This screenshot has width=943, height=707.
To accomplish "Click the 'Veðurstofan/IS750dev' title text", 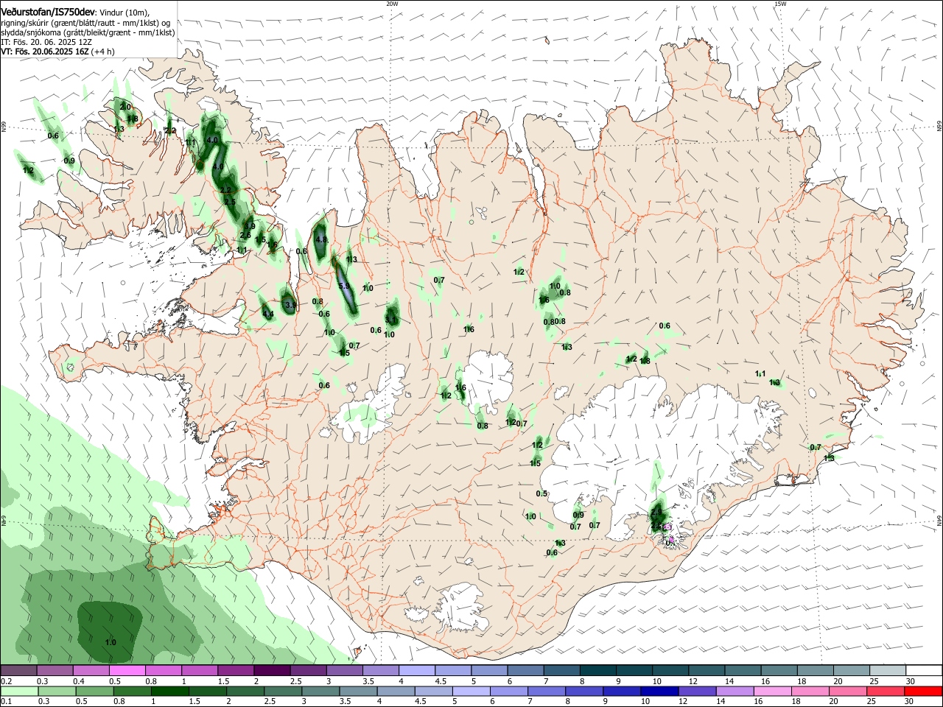I will click(48, 12).
